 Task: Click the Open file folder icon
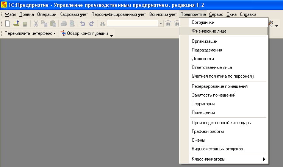pyautogui.click(x=16, y=23)
